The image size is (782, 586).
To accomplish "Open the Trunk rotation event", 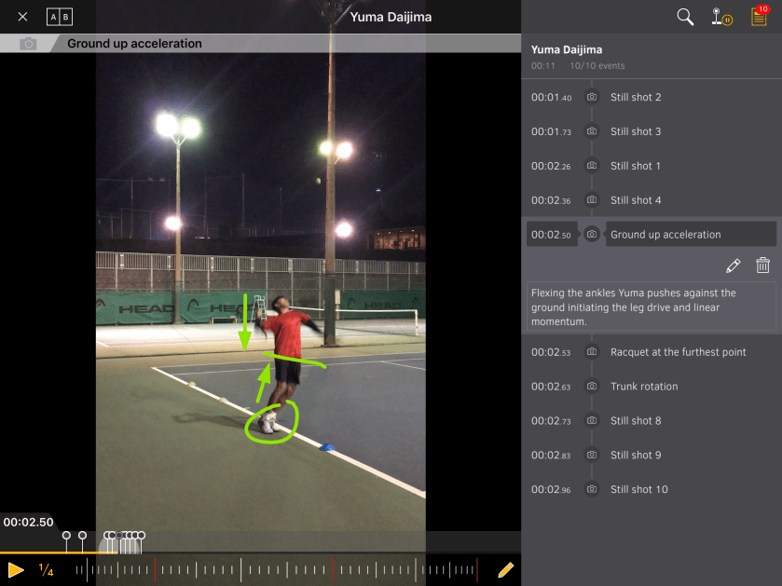I will (644, 387).
